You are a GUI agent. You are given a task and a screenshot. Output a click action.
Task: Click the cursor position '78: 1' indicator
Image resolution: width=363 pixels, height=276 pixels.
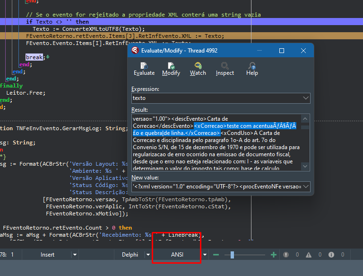(7, 255)
